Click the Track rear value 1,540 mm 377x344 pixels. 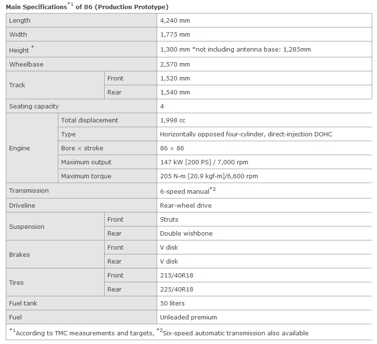point(175,92)
